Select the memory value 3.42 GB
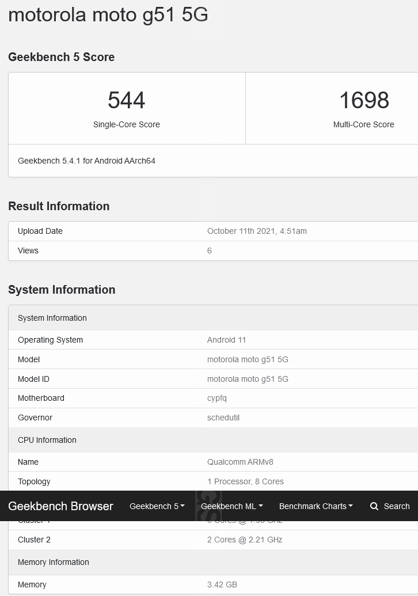The image size is (418, 596). coord(222,584)
